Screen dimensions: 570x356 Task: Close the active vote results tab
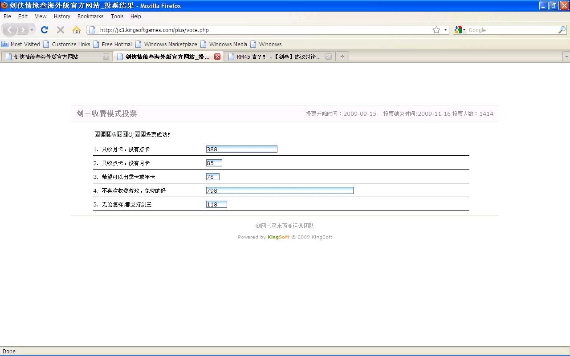click(x=217, y=57)
